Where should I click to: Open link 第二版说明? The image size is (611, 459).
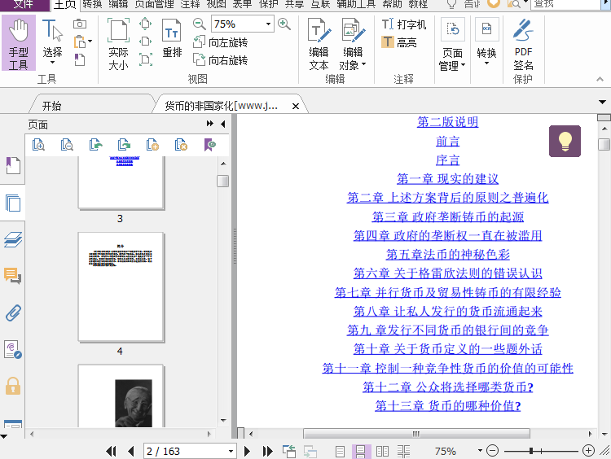(x=447, y=122)
